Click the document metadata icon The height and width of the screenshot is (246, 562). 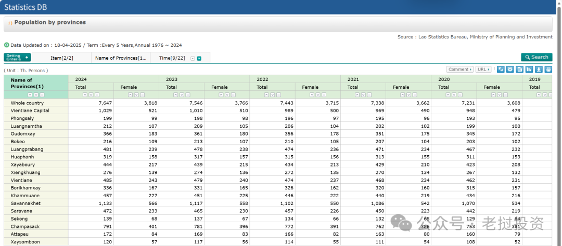(x=519, y=70)
